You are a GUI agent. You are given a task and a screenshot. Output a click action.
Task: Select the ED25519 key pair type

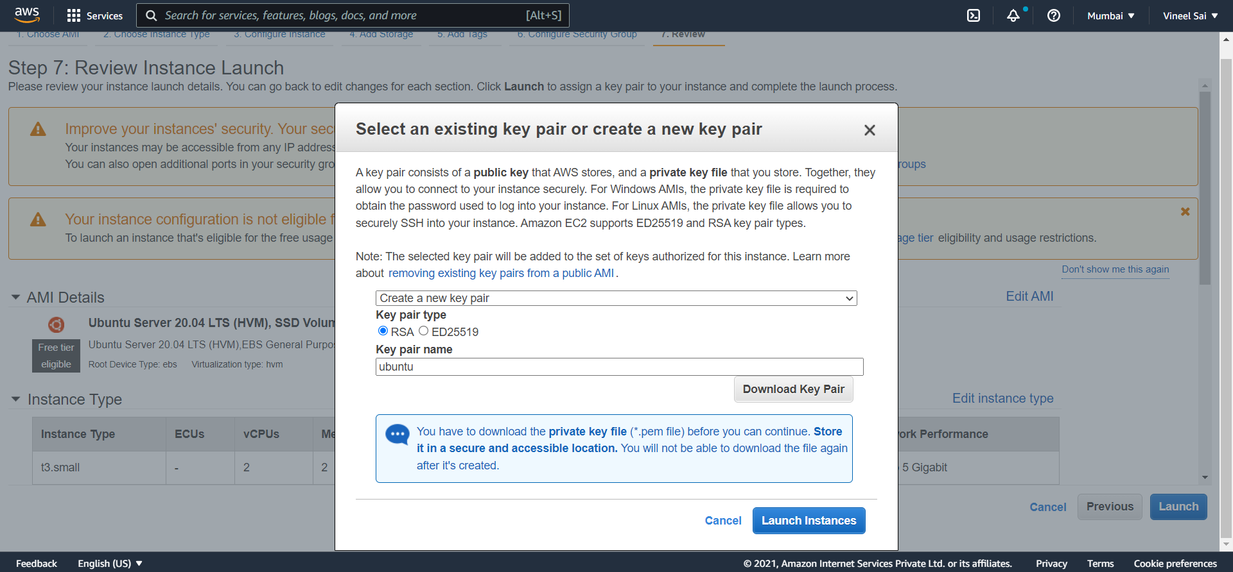(424, 330)
